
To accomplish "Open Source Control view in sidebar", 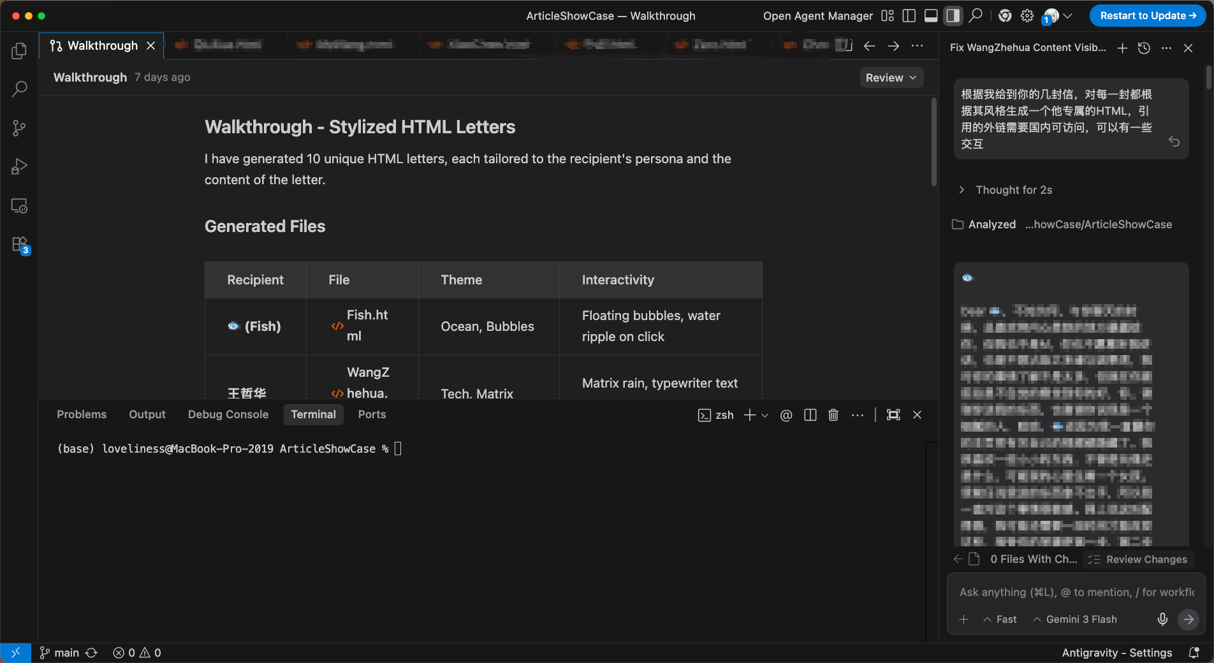I will (19, 128).
